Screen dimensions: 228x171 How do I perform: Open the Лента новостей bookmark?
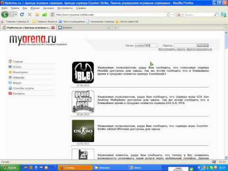(127, 21)
